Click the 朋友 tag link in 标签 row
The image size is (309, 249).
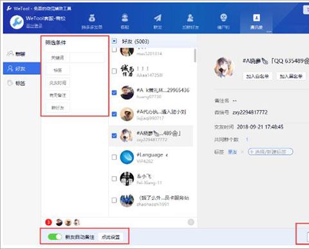pyautogui.click(x=232, y=152)
